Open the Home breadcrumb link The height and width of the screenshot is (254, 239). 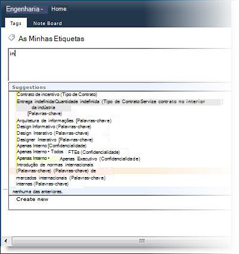coord(59,9)
